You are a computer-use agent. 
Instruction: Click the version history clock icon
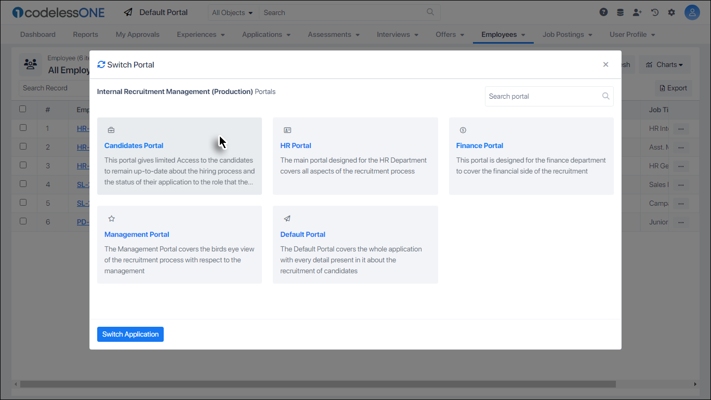654,12
